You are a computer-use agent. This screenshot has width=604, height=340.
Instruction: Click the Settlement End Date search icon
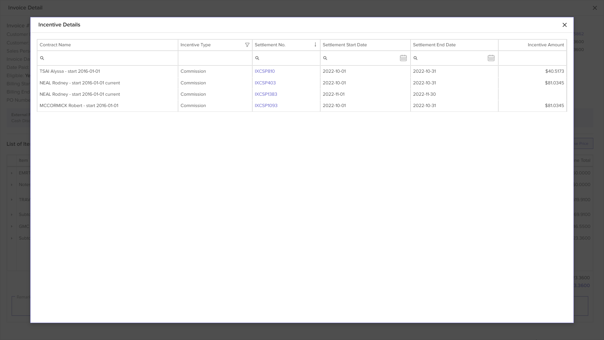pyautogui.click(x=416, y=58)
